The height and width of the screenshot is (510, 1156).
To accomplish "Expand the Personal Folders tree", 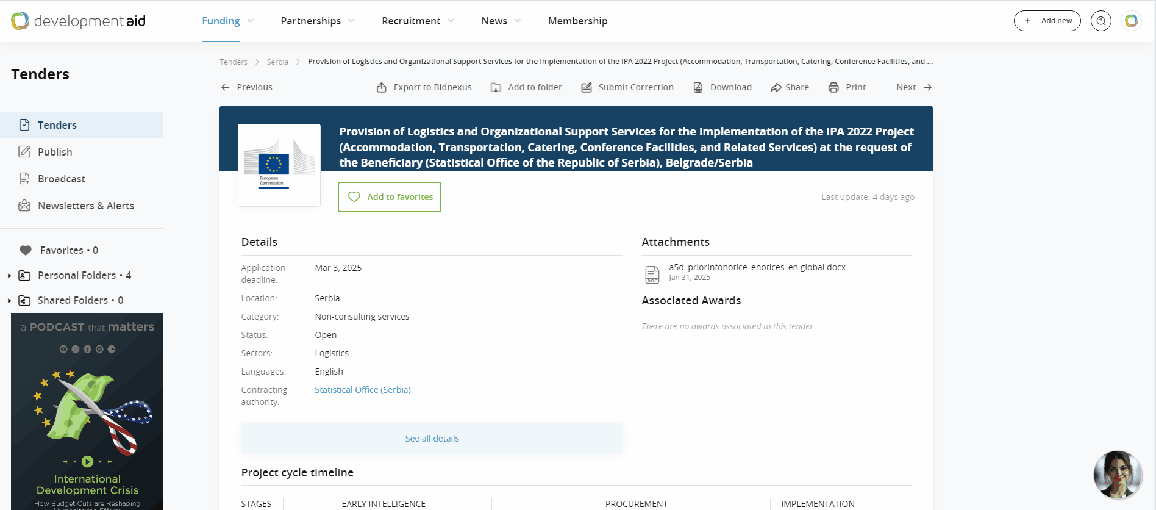I will coord(9,276).
